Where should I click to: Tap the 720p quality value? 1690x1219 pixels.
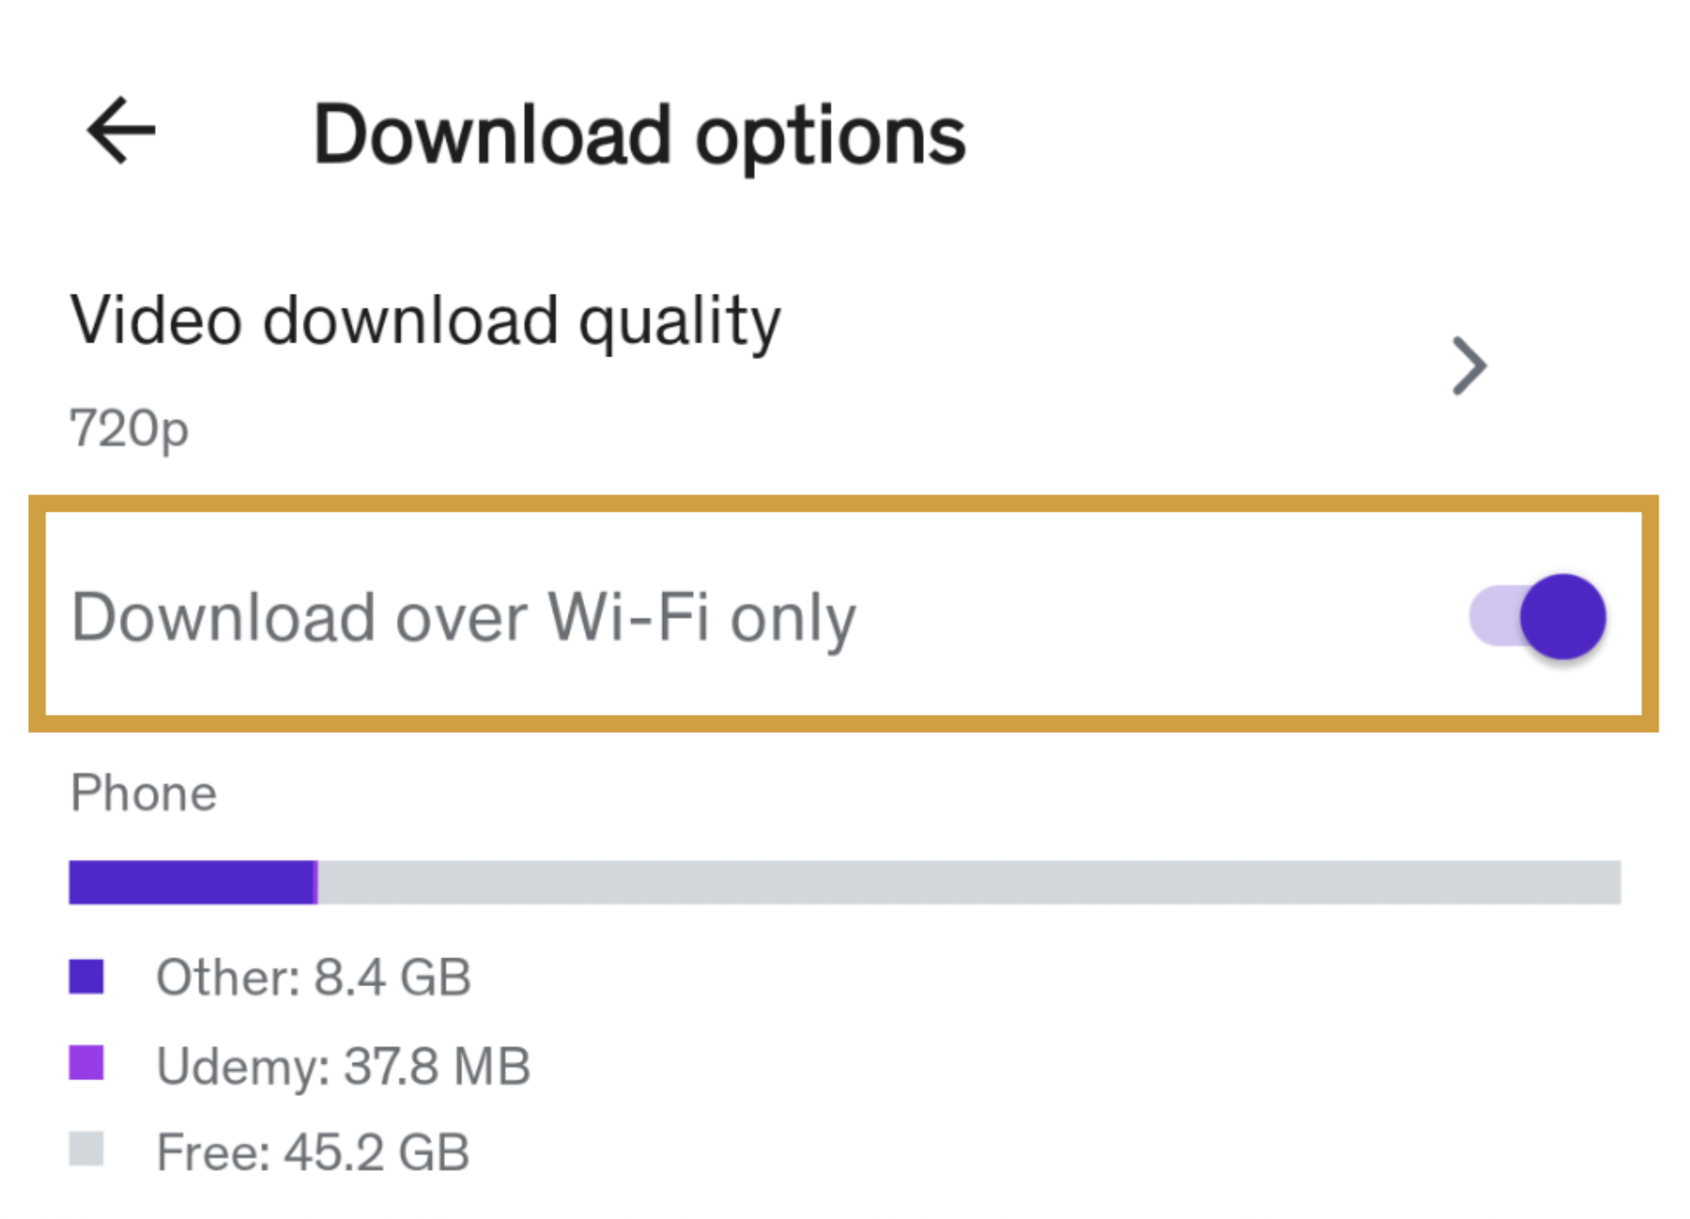130,428
